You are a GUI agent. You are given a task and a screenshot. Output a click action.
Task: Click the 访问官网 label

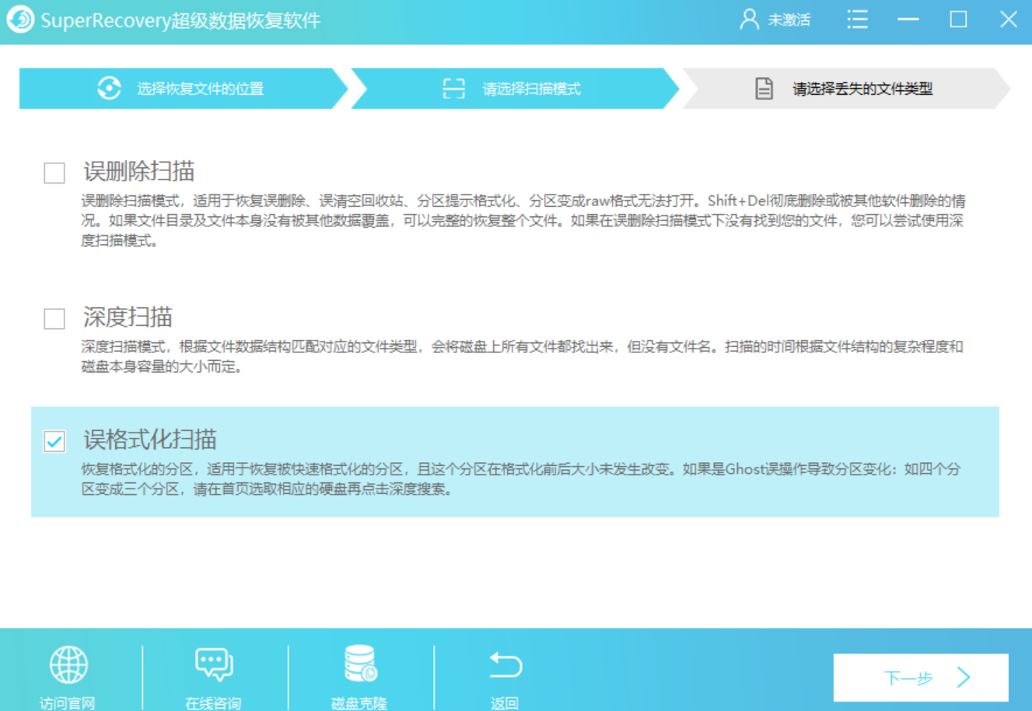(x=68, y=703)
